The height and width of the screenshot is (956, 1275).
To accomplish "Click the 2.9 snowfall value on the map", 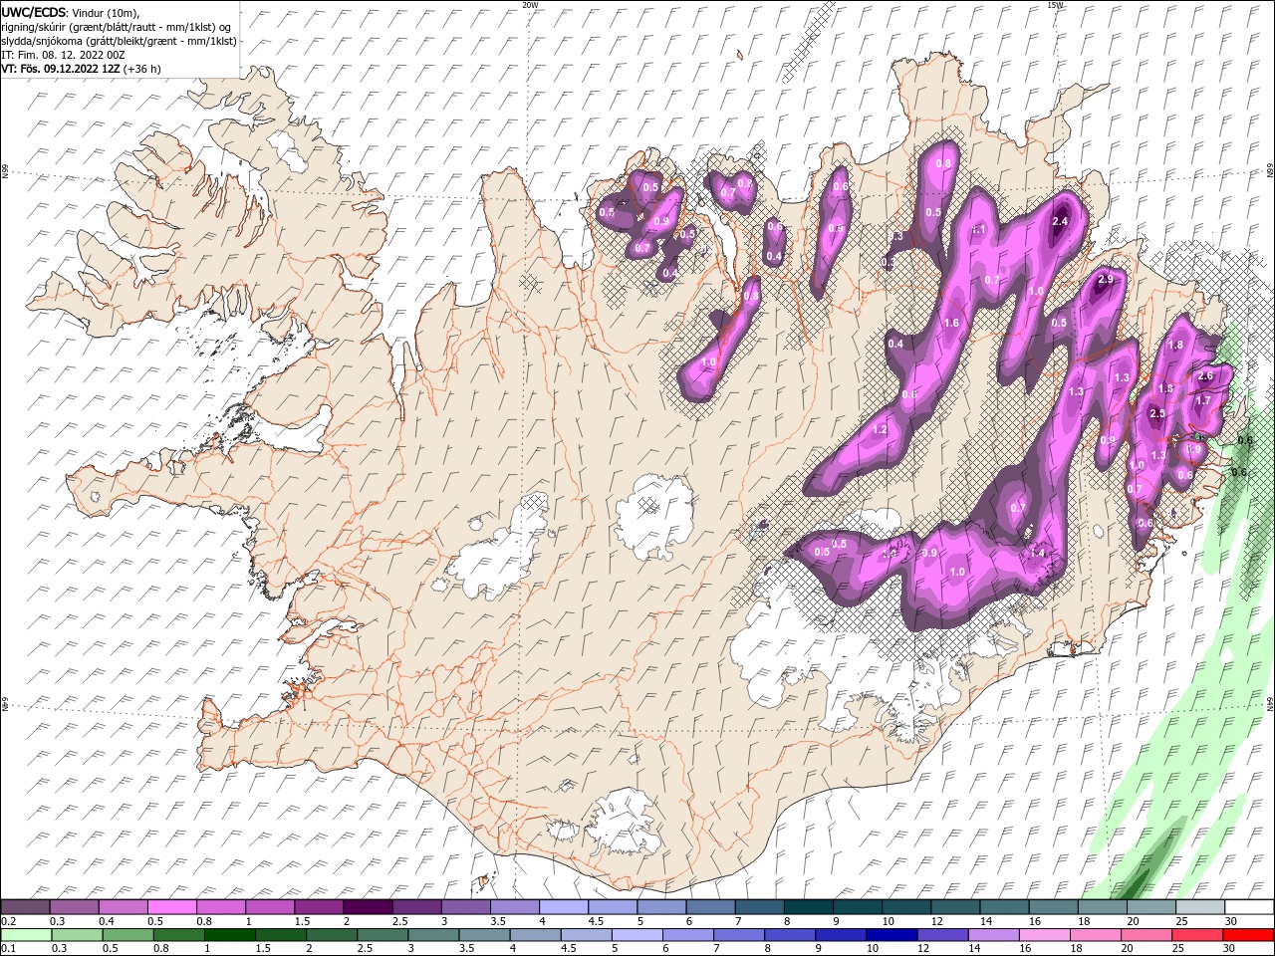I will click(1105, 280).
